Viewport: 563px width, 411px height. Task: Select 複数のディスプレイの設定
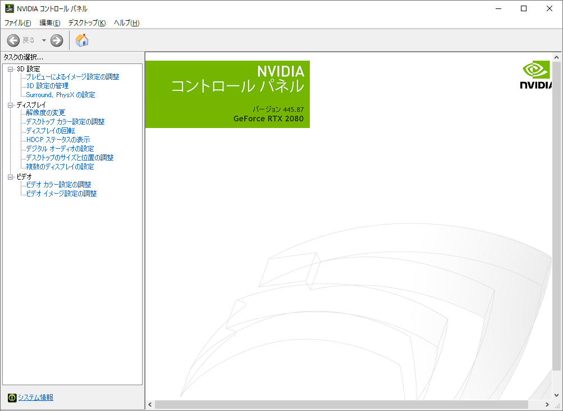point(60,167)
